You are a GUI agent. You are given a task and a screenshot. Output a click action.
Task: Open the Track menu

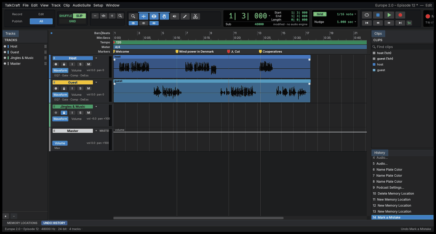(56, 5)
